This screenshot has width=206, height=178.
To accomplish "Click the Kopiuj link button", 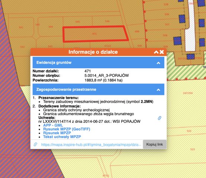I will coord(155,144).
